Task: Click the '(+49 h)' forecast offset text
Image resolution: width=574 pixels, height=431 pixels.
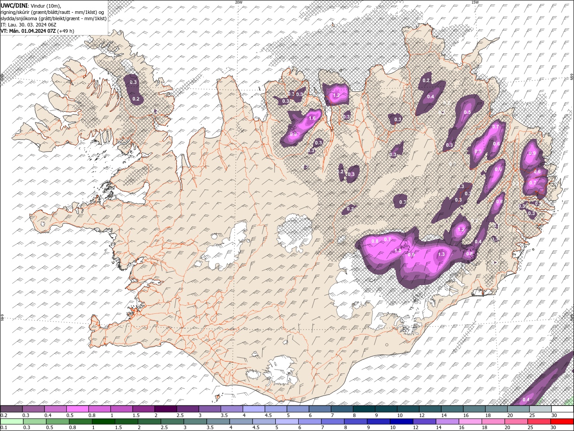Action: tap(66, 31)
